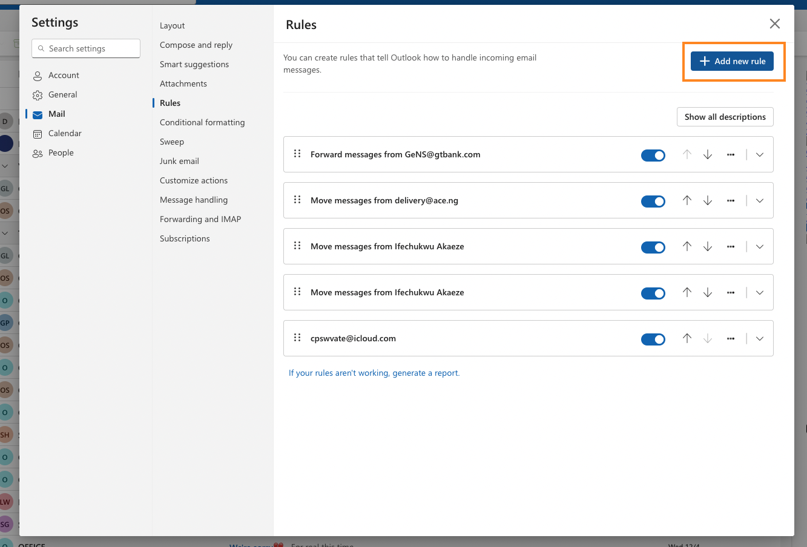Expand the GeNS@gtbank.com rule details
807x547 pixels.
coord(760,154)
